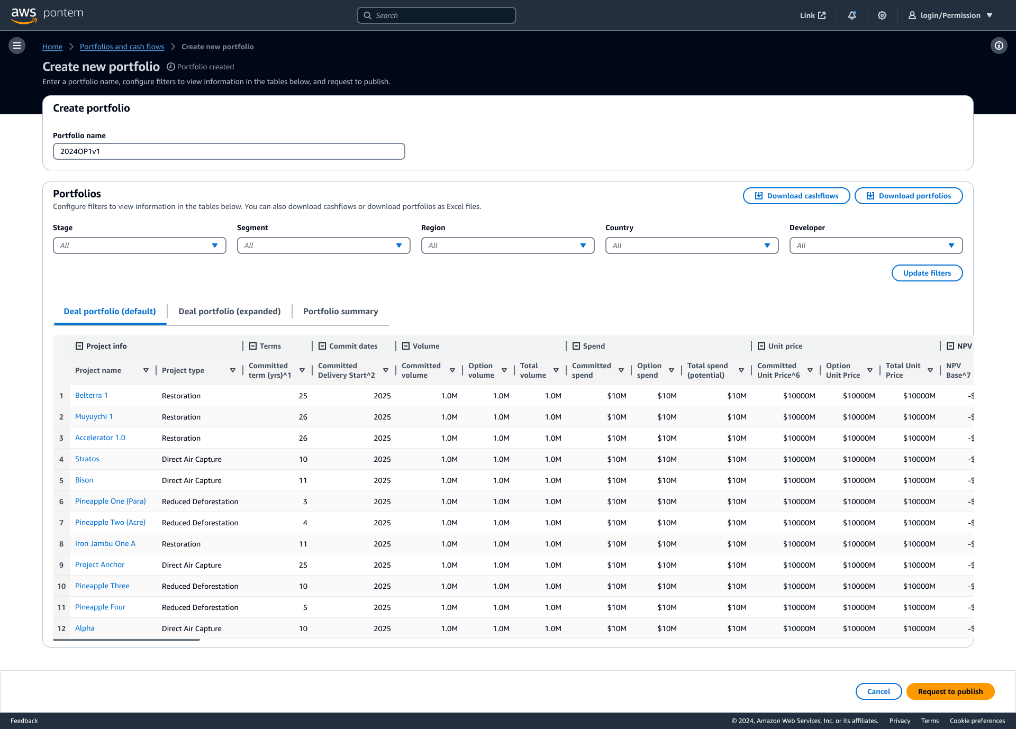Click the external Link icon in header
This screenshot has height=729, width=1016.
pyautogui.click(x=822, y=15)
